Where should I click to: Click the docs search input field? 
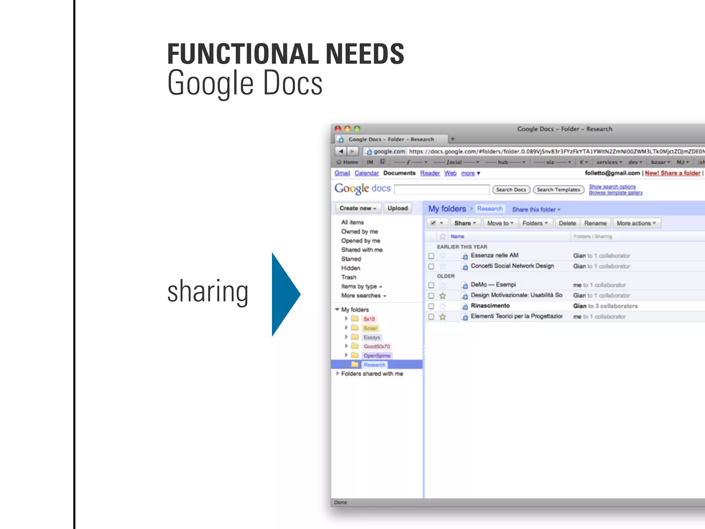tap(442, 189)
